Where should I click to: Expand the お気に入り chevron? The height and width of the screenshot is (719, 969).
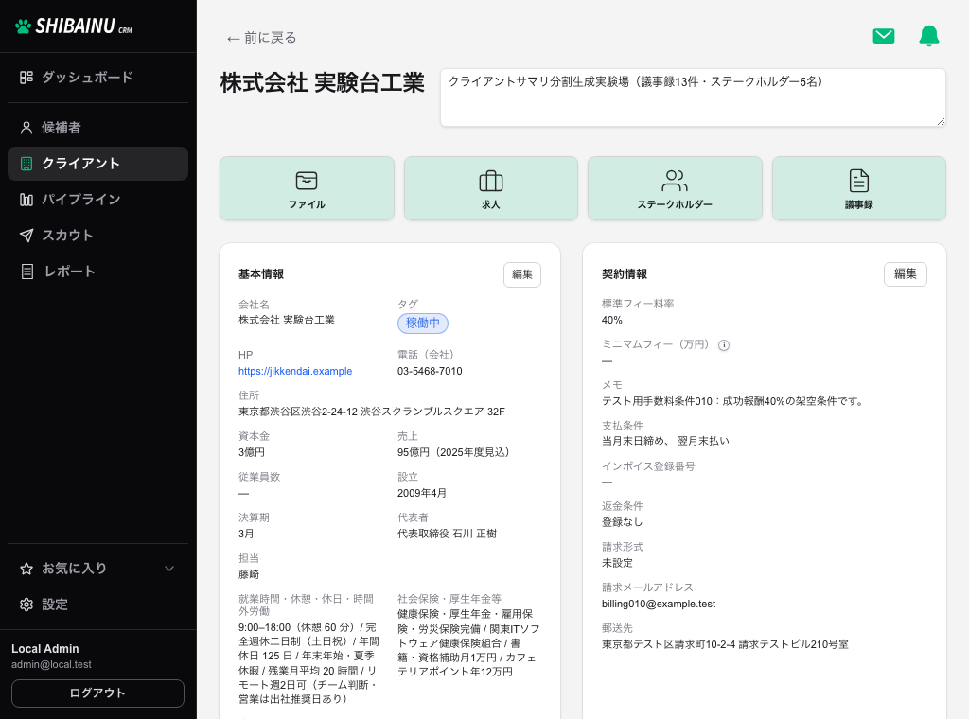(169, 569)
